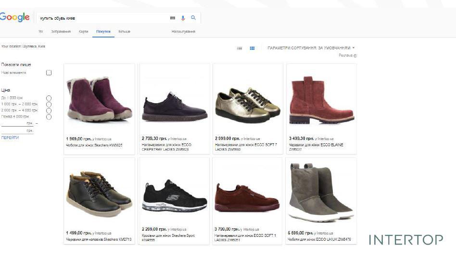Expand the Більше menu in search tabs
This screenshot has width=456, height=257.
click(x=124, y=32)
